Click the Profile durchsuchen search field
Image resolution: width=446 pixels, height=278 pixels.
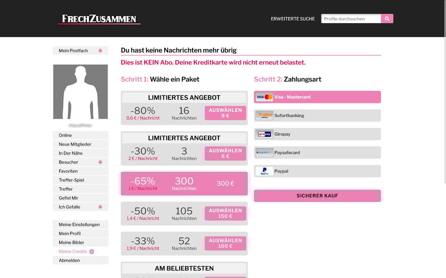click(x=351, y=19)
